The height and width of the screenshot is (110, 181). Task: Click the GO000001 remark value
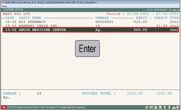[104, 22]
